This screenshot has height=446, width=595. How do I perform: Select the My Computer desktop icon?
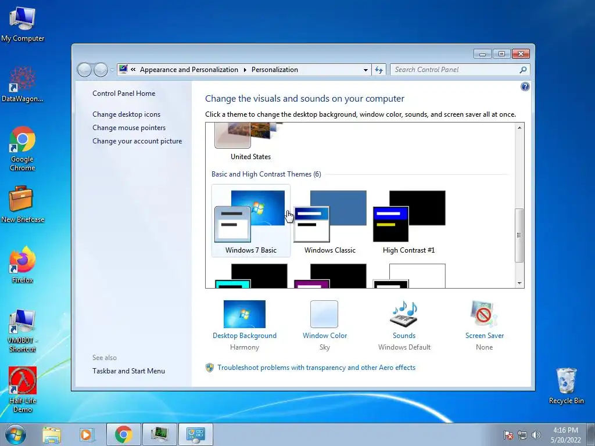click(23, 24)
